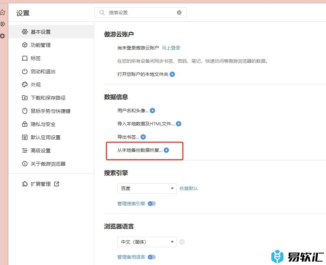Click the icon beside 默认应用设置
326x265 pixels.
(25, 137)
